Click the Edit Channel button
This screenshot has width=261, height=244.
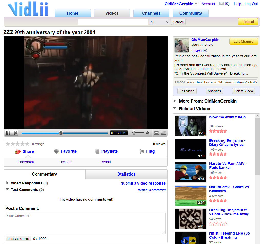244,41
